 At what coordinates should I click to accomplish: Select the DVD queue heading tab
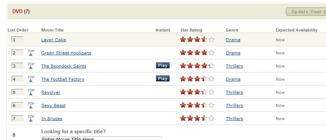coord(21,11)
